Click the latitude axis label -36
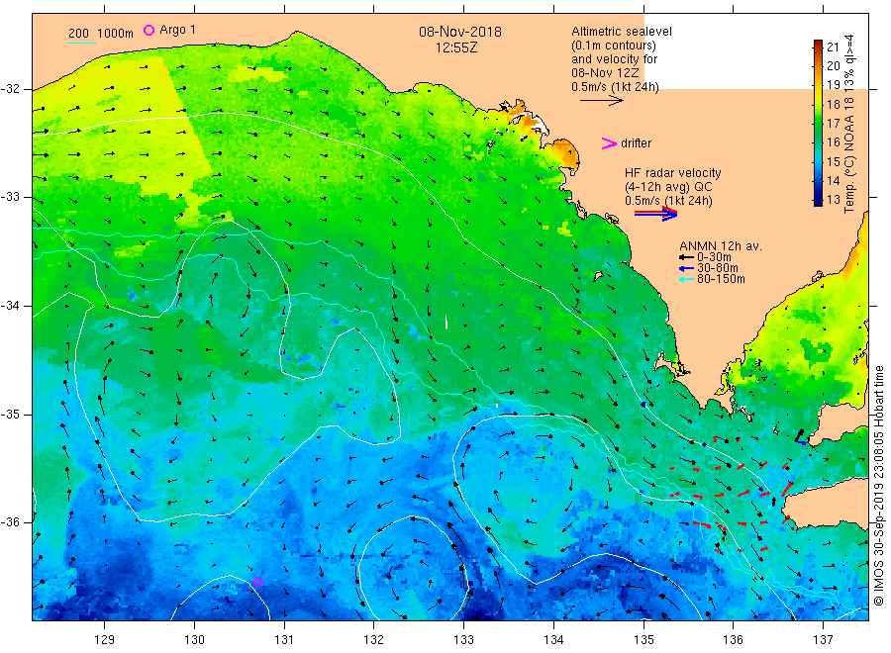 pos(11,521)
